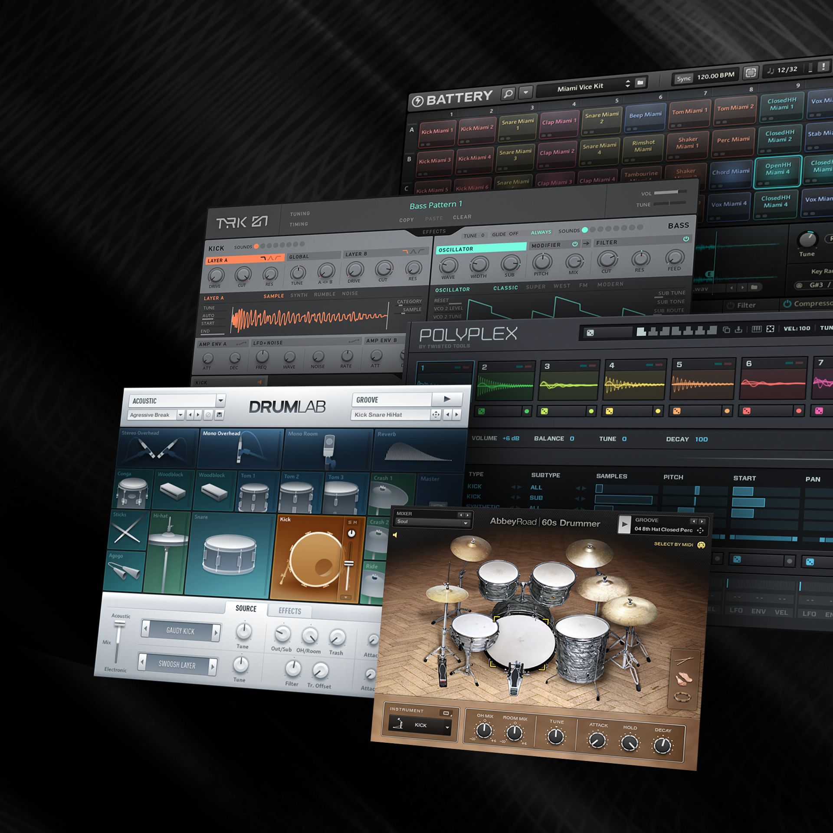Select the sticks articulation icon
This screenshot has width=833, height=833.
coord(684,661)
